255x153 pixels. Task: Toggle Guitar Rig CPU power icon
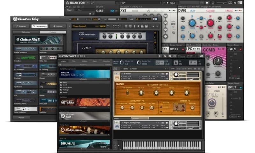click(x=137, y=19)
